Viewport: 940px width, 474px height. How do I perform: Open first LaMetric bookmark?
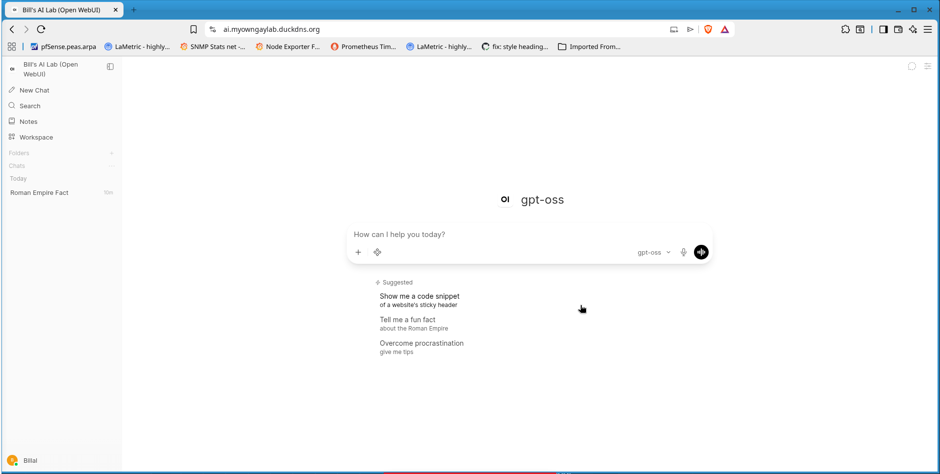tap(137, 47)
